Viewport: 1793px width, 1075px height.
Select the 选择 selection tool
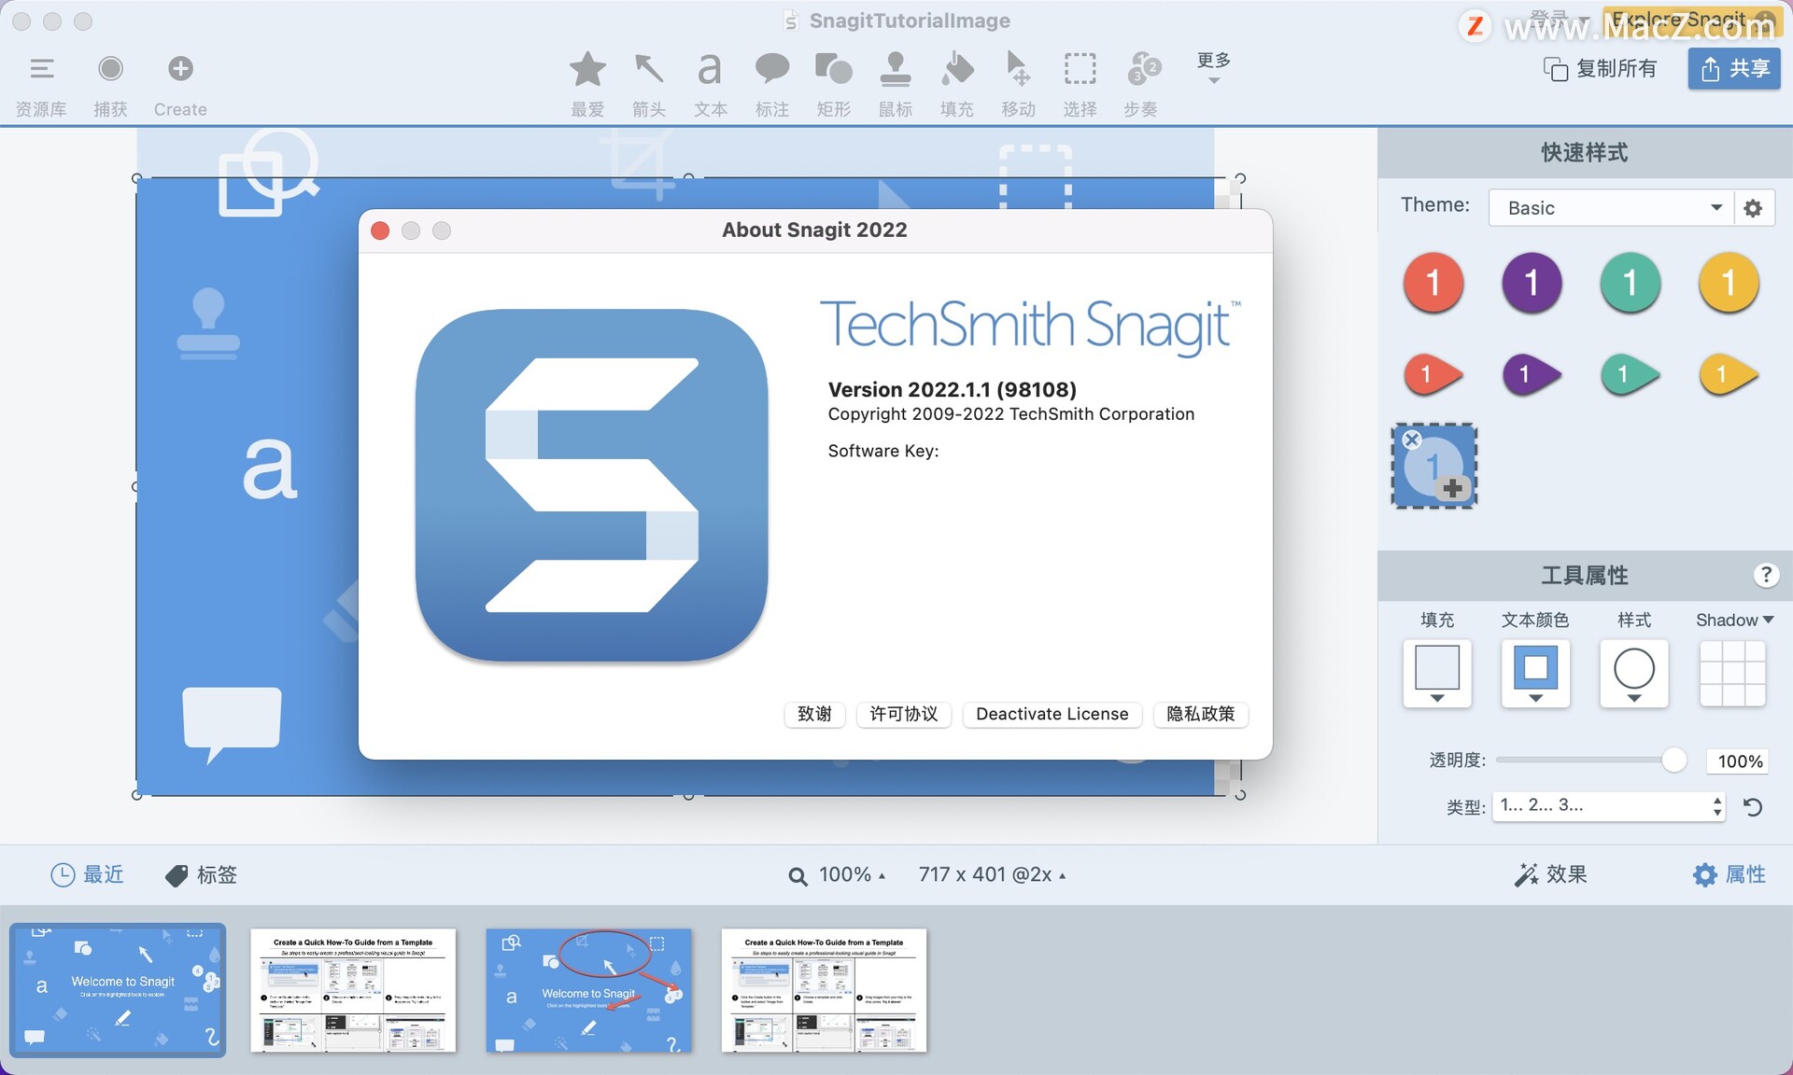point(1080,84)
